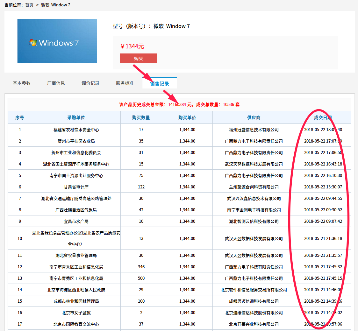Viewport: 358px width, 331px height.
Task: Select 湖北省交通运输厅随岳高速公路管理处 cell
Action: coord(76,199)
